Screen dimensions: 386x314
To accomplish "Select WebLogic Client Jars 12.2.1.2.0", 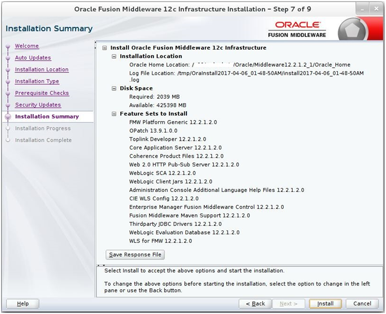I will pyautogui.click(x=170, y=181).
